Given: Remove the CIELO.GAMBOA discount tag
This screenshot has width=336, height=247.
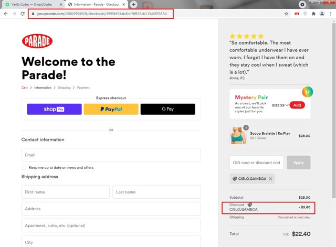Looking at the screenshot, I should tap(271, 179).
